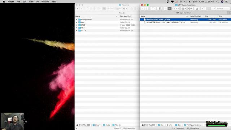The image size is (231, 130).
Task: Select the VST folder row
Action: 107,28
